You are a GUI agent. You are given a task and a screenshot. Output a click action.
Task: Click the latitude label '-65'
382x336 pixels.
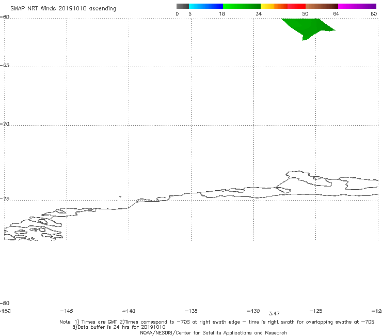coord(5,65)
